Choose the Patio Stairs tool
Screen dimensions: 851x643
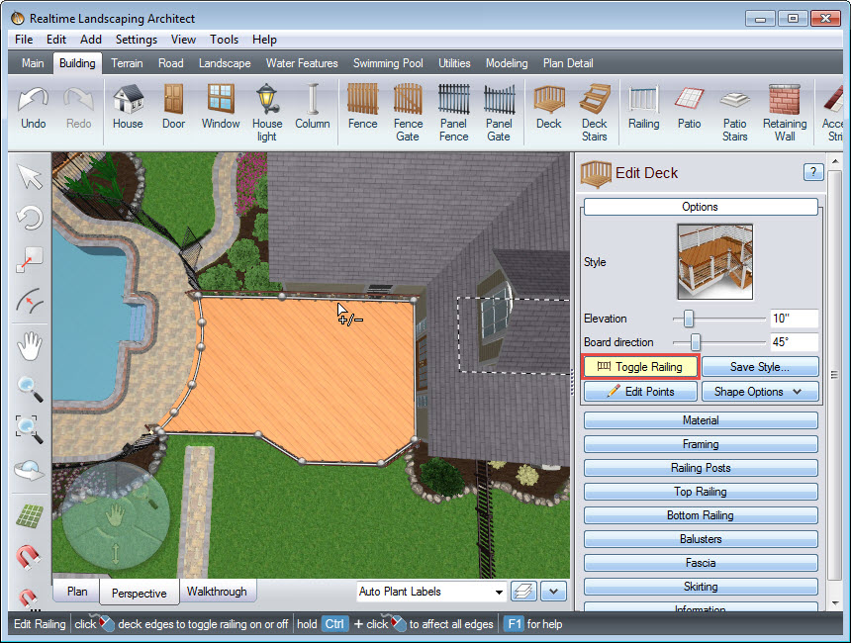[x=734, y=114]
